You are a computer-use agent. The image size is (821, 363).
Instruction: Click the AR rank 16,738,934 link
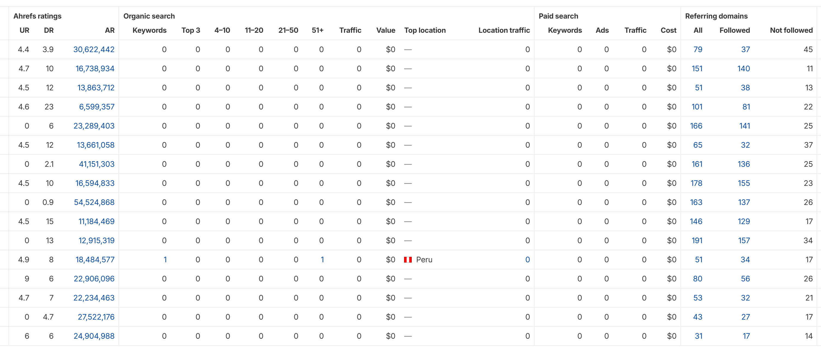click(95, 69)
